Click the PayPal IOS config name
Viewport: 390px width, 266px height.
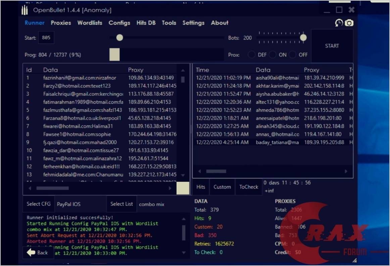click(x=69, y=204)
